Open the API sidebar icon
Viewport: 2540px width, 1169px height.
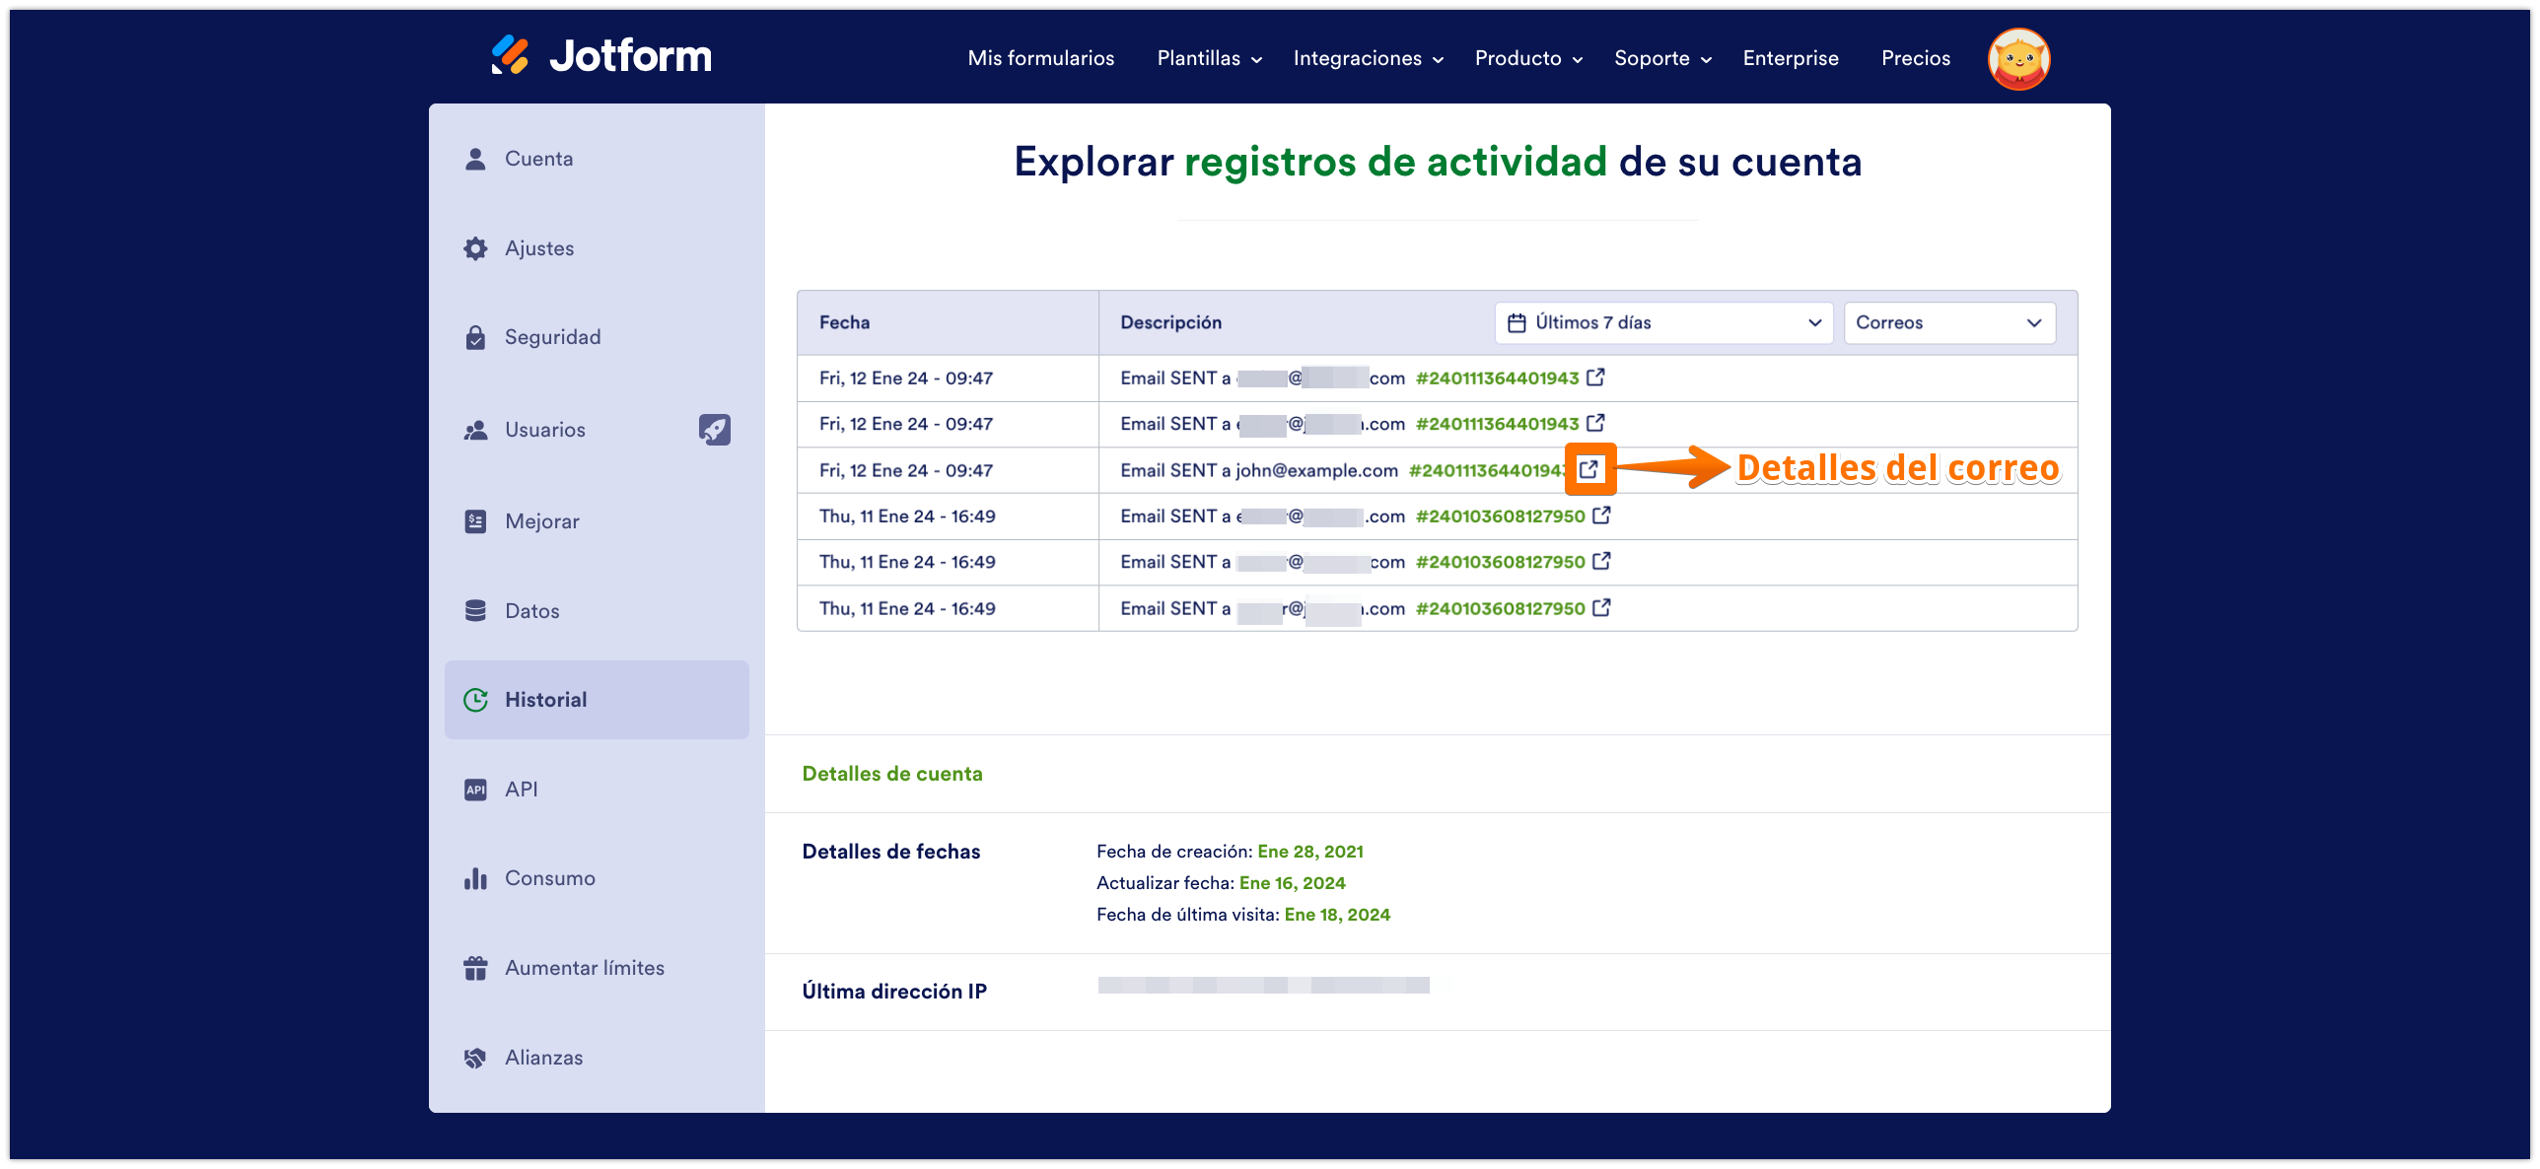click(475, 789)
